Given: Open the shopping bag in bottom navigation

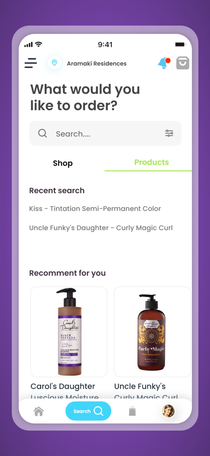Looking at the screenshot, I should coord(132,411).
